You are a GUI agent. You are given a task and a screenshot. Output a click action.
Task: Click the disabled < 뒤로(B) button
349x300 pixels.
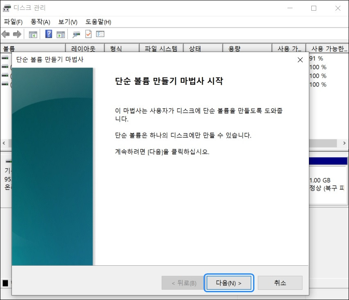point(184,283)
